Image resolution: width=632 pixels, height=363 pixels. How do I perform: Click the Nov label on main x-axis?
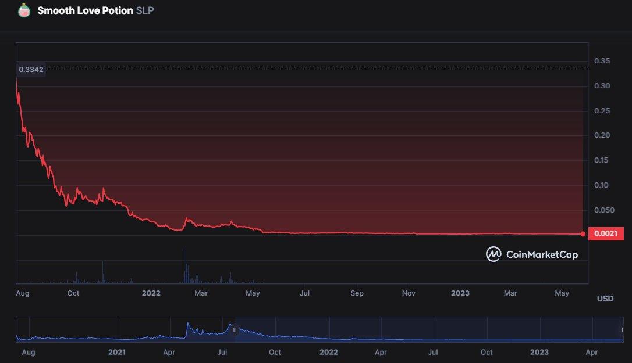point(409,293)
